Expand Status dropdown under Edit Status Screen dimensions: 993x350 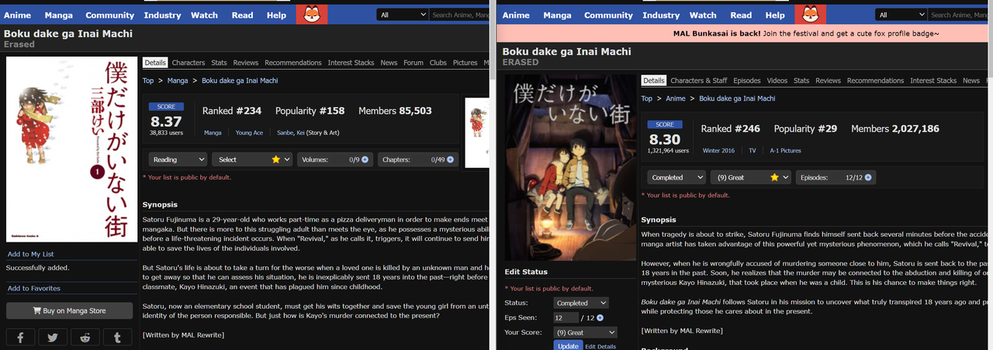tap(580, 303)
